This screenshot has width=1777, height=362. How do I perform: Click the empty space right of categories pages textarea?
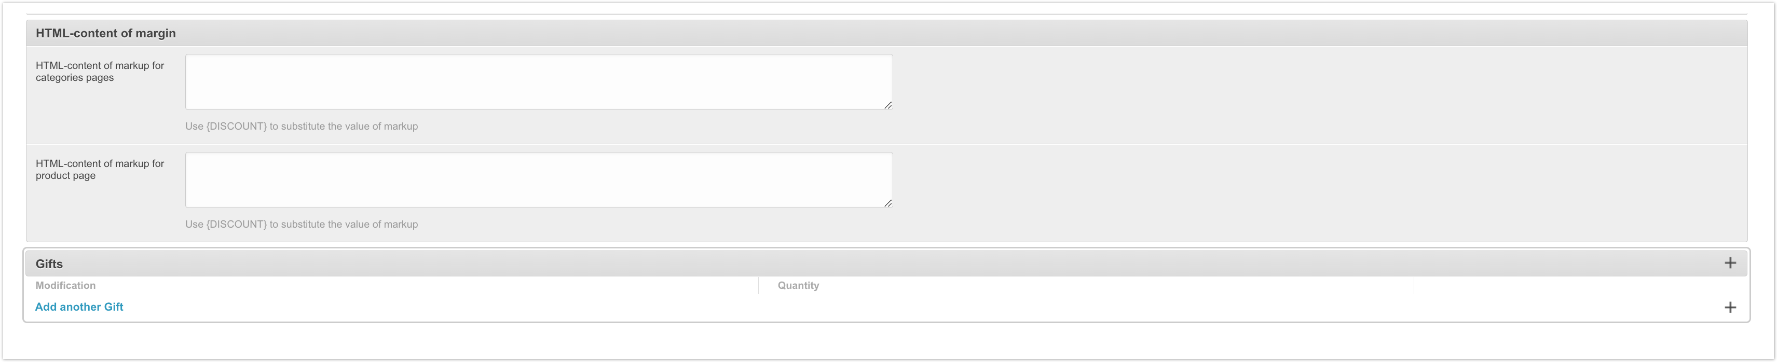[x=1310, y=81]
